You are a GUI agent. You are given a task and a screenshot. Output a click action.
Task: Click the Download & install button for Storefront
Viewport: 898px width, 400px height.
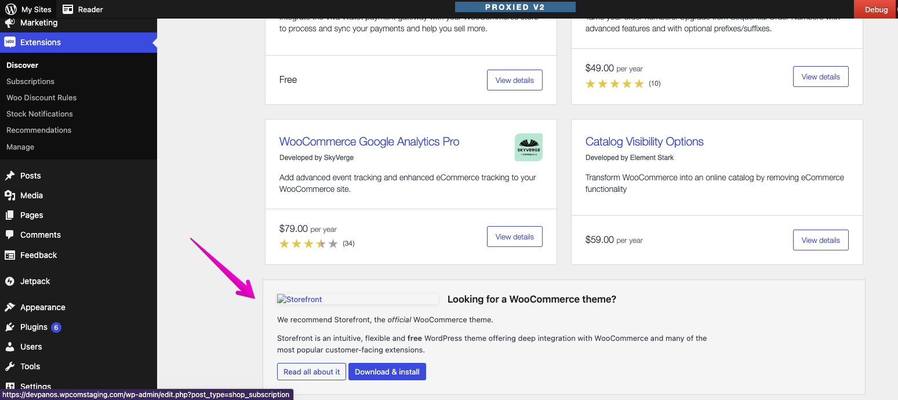(387, 371)
